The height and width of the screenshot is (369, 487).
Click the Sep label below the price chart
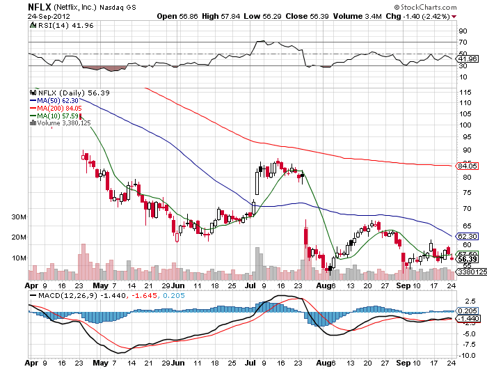coord(404,285)
